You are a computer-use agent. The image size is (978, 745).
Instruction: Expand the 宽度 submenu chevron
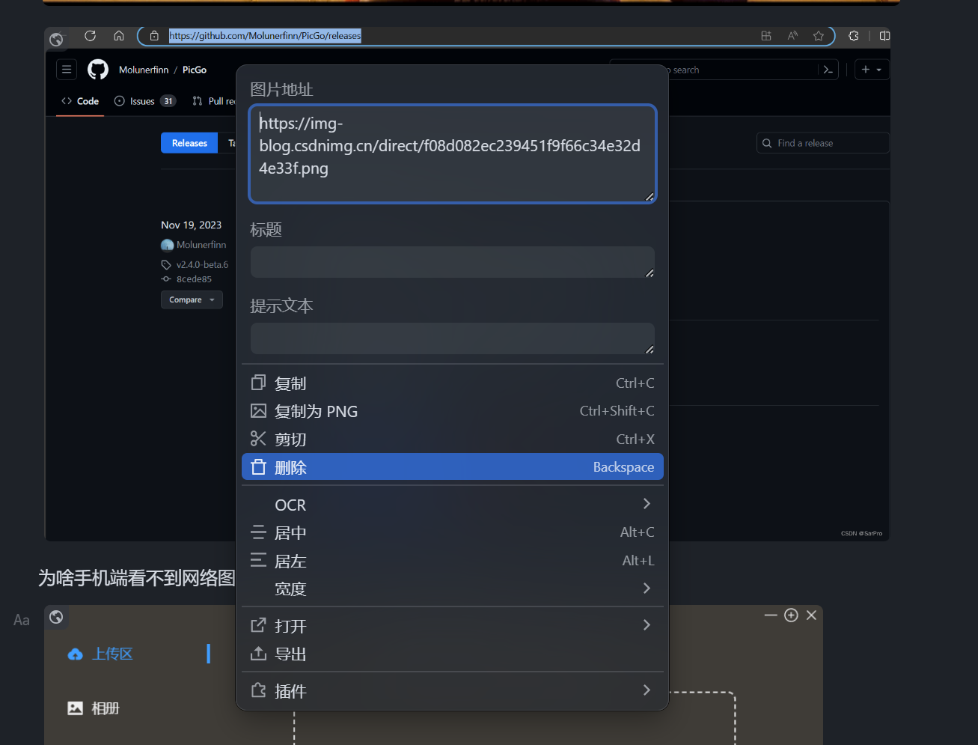click(647, 589)
